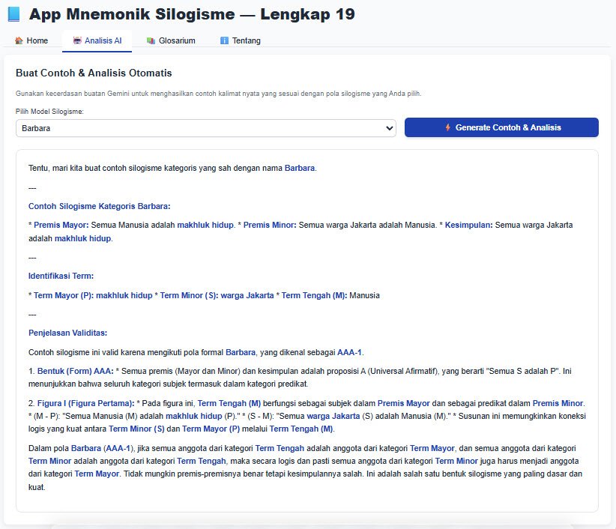Screen dimensions: 616x529
Task: Click the heading 'Identifikasi Term:'
Action: pos(61,276)
